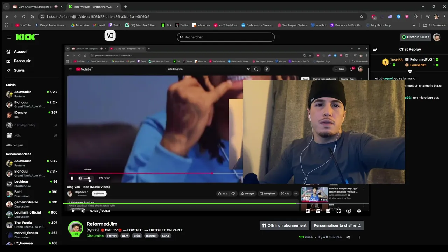Expand the chat leaderboard arrow
Image resolution: width=448 pixels, height=252 pixels.
pos(410,72)
